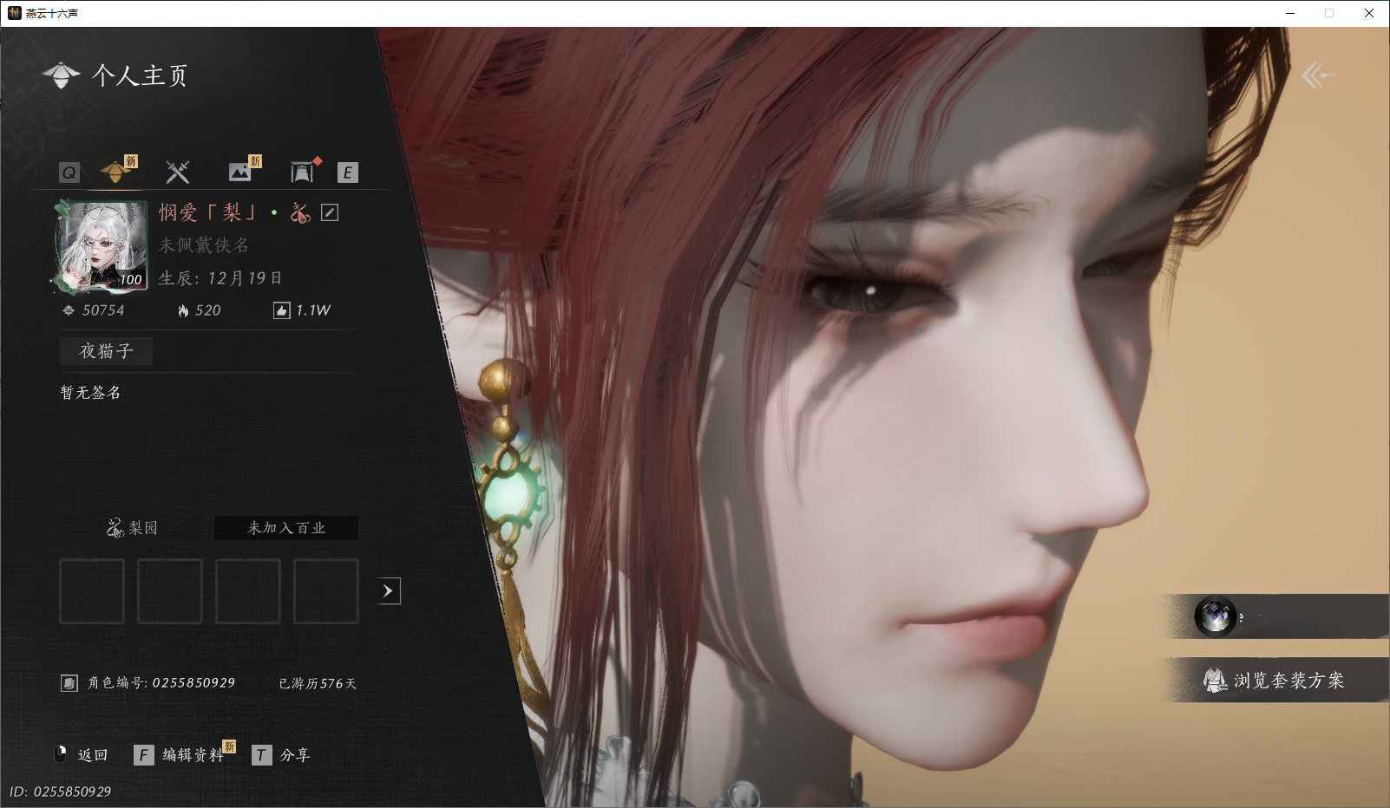The height and width of the screenshot is (808, 1390).
Task: Open 浏览套装方案 outfit browser
Action: click(x=1275, y=681)
